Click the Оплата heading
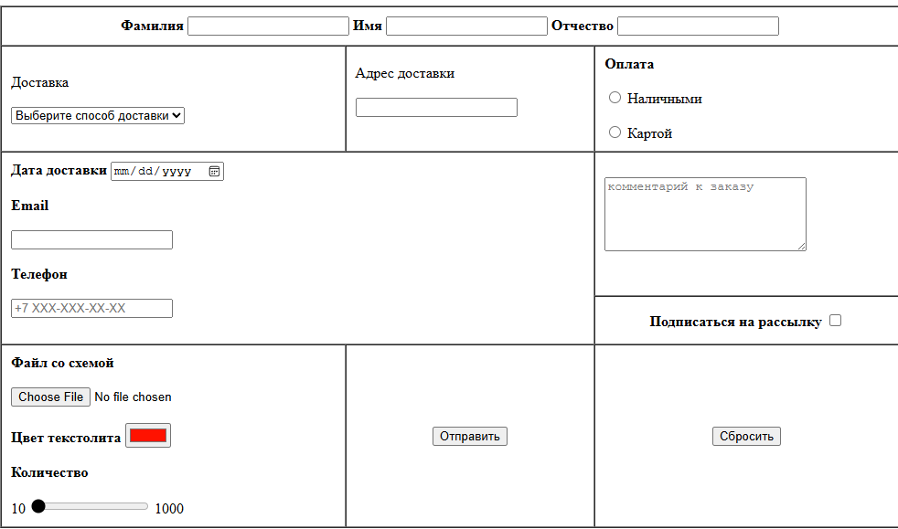 click(629, 64)
